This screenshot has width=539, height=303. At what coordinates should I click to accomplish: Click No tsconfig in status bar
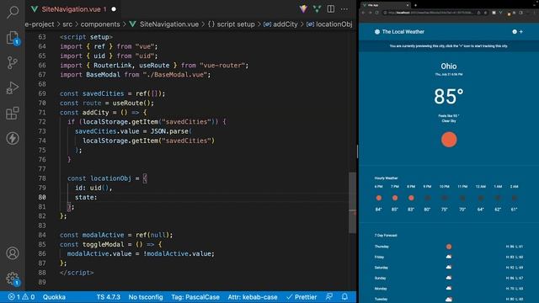pos(146,297)
